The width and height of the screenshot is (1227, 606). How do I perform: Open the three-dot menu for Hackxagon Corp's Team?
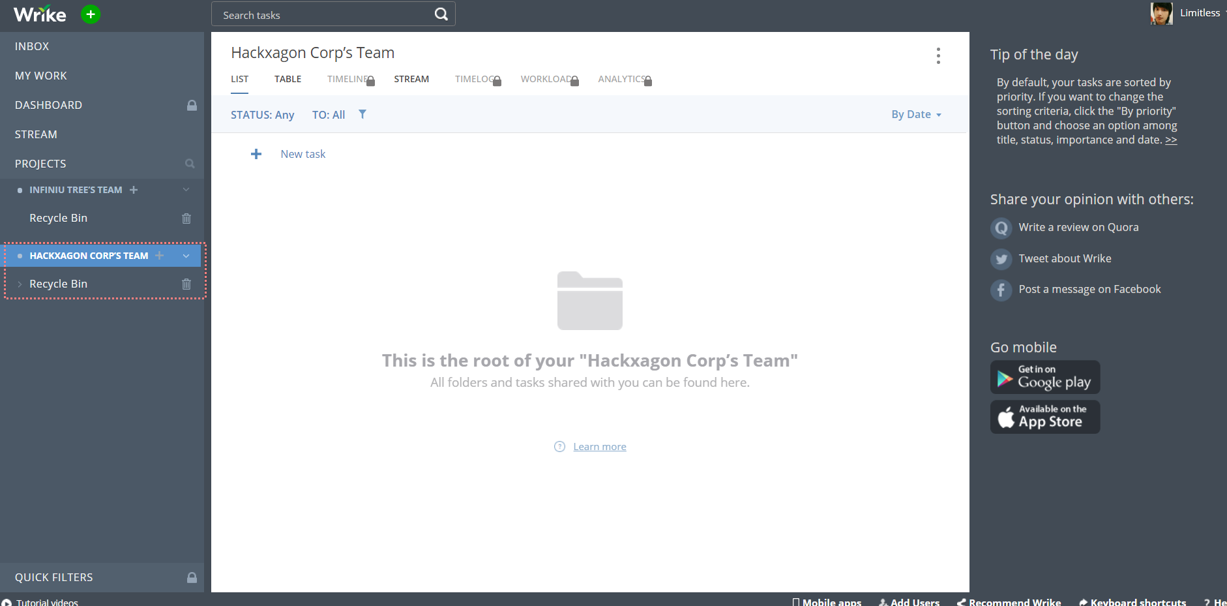click(x=938, y=56)
